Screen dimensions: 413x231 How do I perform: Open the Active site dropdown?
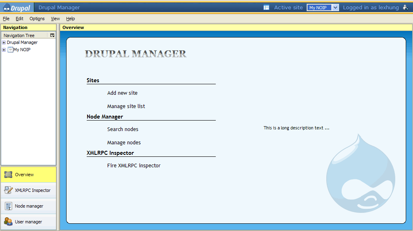(x=335, y=8)
